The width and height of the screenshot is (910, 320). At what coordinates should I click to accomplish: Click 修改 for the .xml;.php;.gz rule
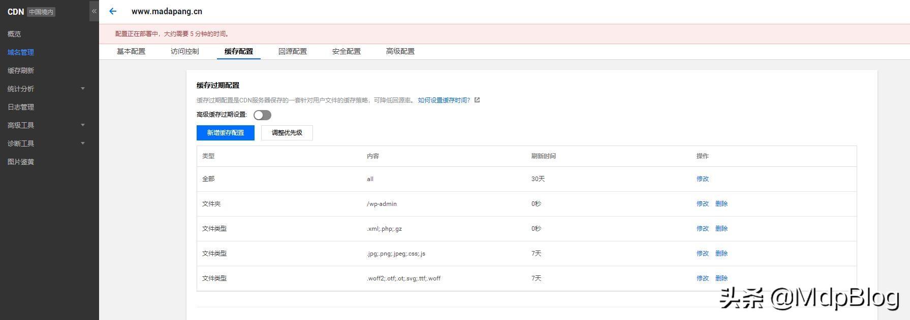pyautogui.click(x=702, y=229)
